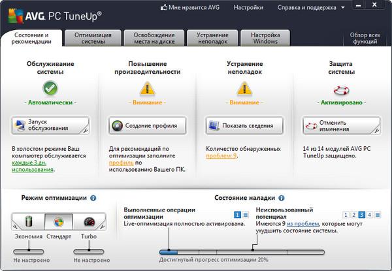The width and height of the screenshot is (392, 271).
Task: Open the профиль link
Action: tap(122, 163)
